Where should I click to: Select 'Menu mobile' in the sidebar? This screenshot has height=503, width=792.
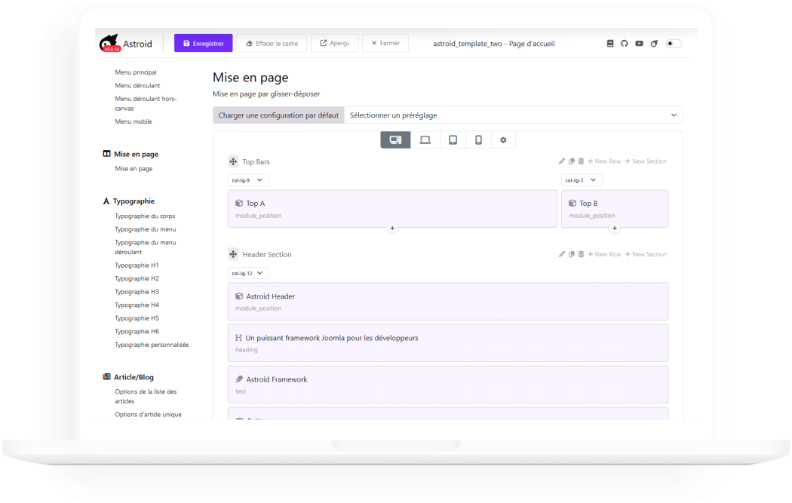[x=134, y=121]
